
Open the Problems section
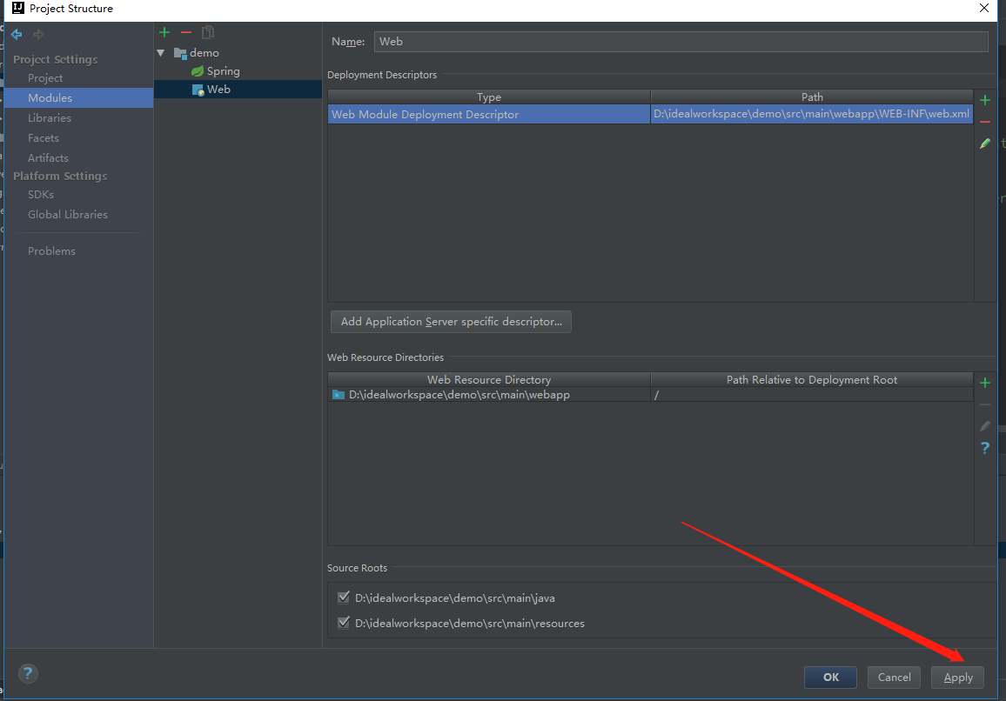pos(51,250)
